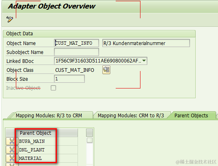
Task: Open the Object Class details icon
Action: click(106, 70)
